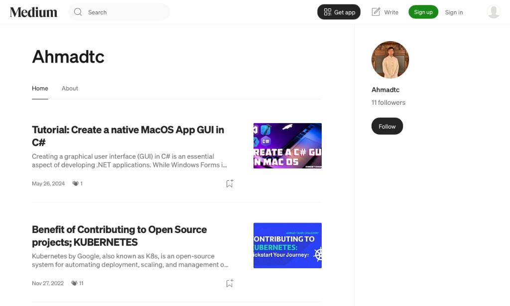Open the user avatar icon in header

coord(493,12)
